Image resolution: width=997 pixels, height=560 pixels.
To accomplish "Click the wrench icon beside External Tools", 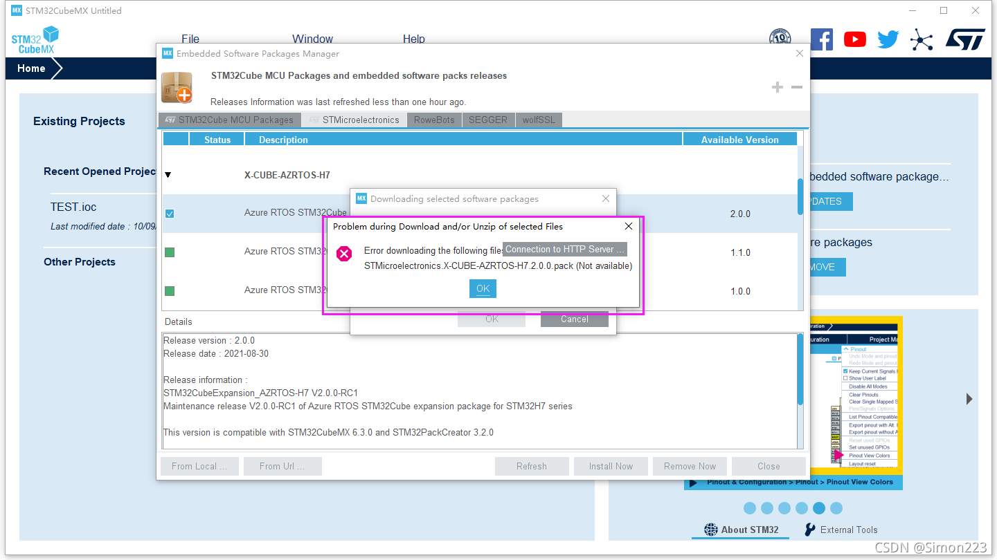I will coord(810,530).
